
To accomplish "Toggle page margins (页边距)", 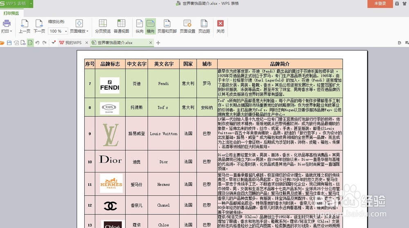I will 204,26.
